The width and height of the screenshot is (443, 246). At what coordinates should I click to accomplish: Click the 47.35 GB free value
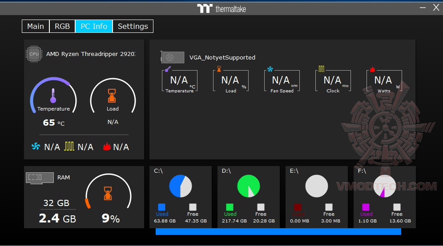coord(196,221)
